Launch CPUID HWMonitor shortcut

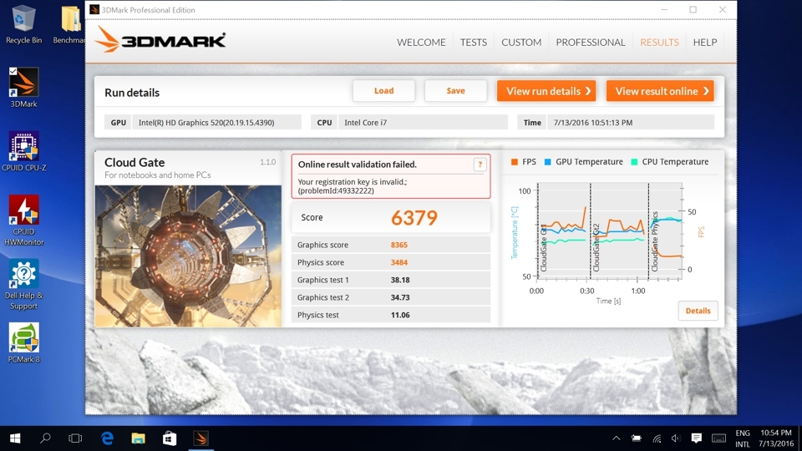coord(23,220)
